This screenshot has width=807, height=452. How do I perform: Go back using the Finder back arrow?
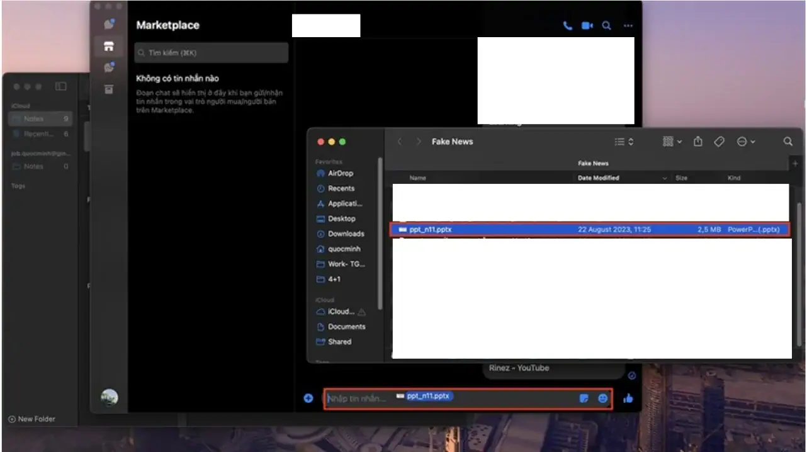pyautogui.click(x=400, y=142)
